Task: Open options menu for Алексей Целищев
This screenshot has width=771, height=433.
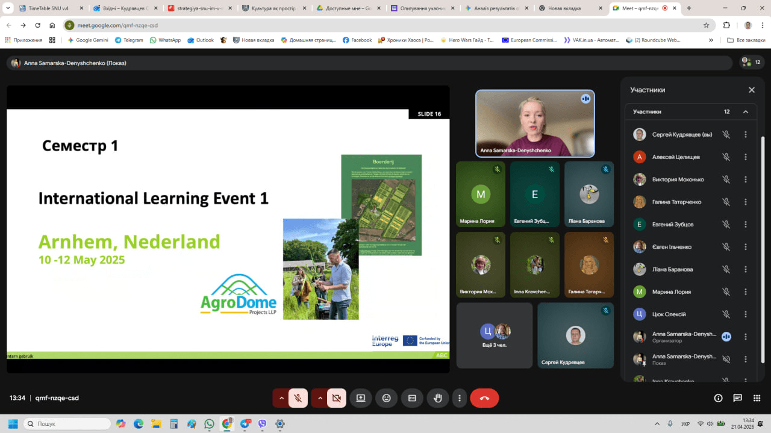Action: 745,157
